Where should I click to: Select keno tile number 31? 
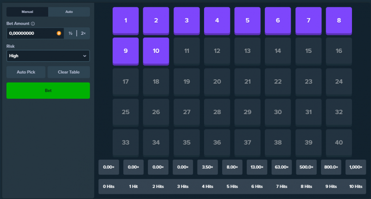308,112
